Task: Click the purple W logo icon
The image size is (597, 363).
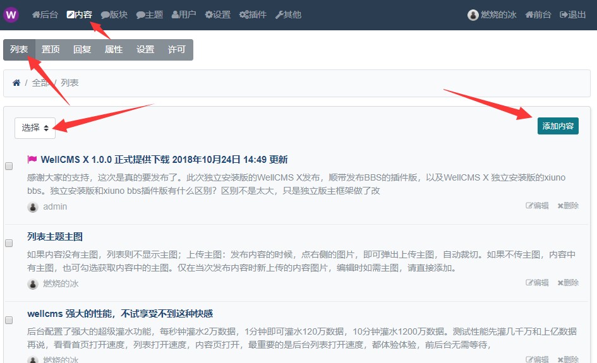Action: pos(11,15)
